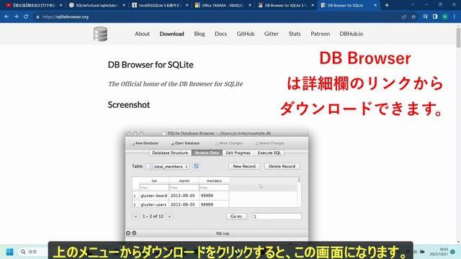Viewport: 461px width, 259px height.
Task: Click the DB Browser database logo
Action: (x=100, y=34)
